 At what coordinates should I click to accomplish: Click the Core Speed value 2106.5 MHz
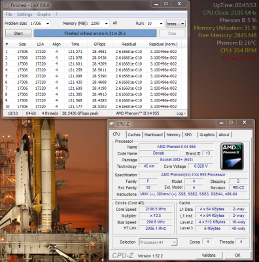[x=156, y=209]
